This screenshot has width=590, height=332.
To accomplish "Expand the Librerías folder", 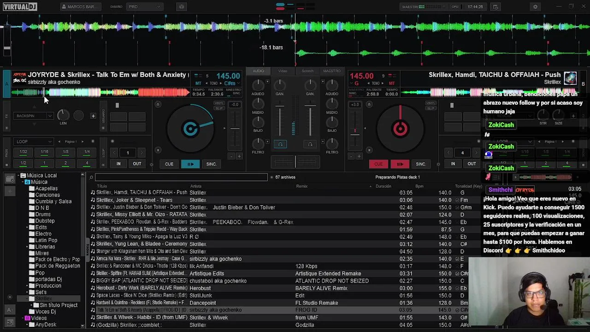I will (27, 247).
